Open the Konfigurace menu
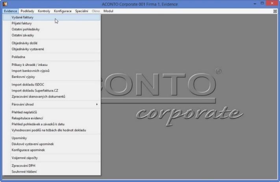The width and height of the screenshot is (280, 182). (x=63, y=11)
